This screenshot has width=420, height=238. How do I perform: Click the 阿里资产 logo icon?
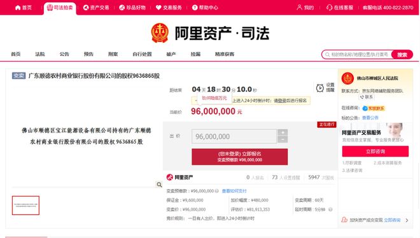tap(169, 178)
